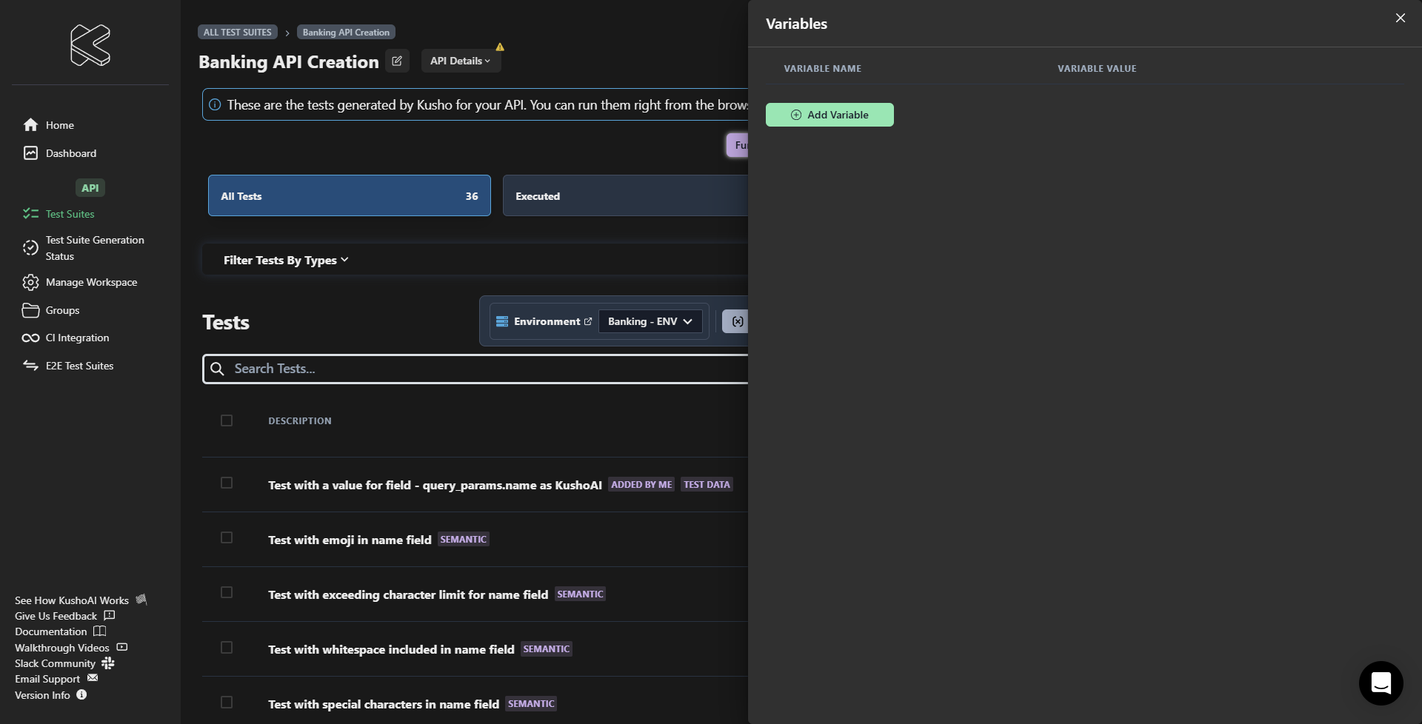Image resolution: width=1422 pixels, height=724 pixels.
Task: Check whitespace in name field test checkbox
Action: click(x=227, y=647)
